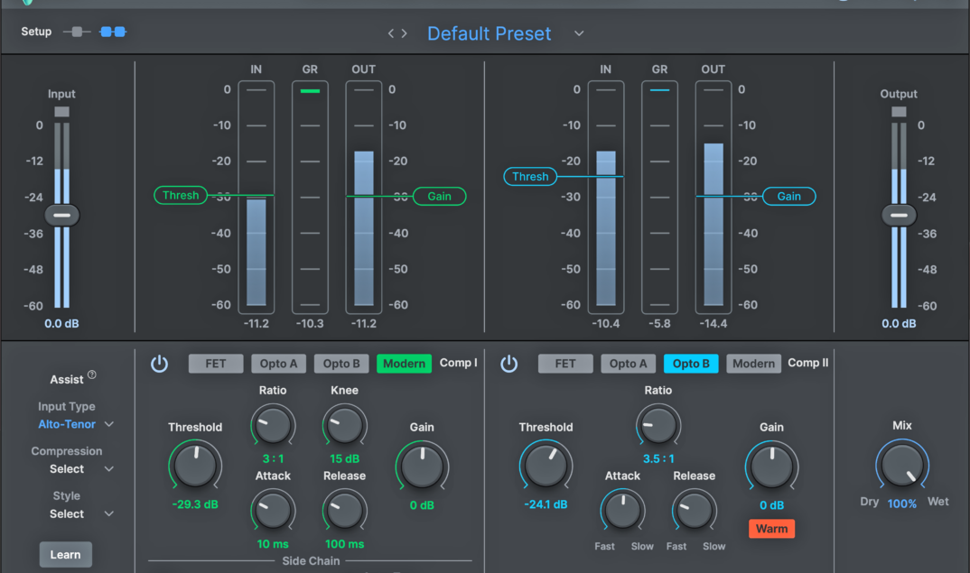Click Comp II Attack knob
This screenshot has width=970, height=573.
tap(623, 511)
